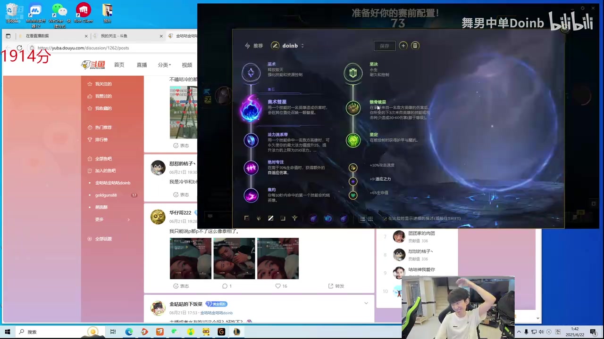This screenshot has width=604, height=339.
Task: Select the Scorch rune icon
Action: 251,195
